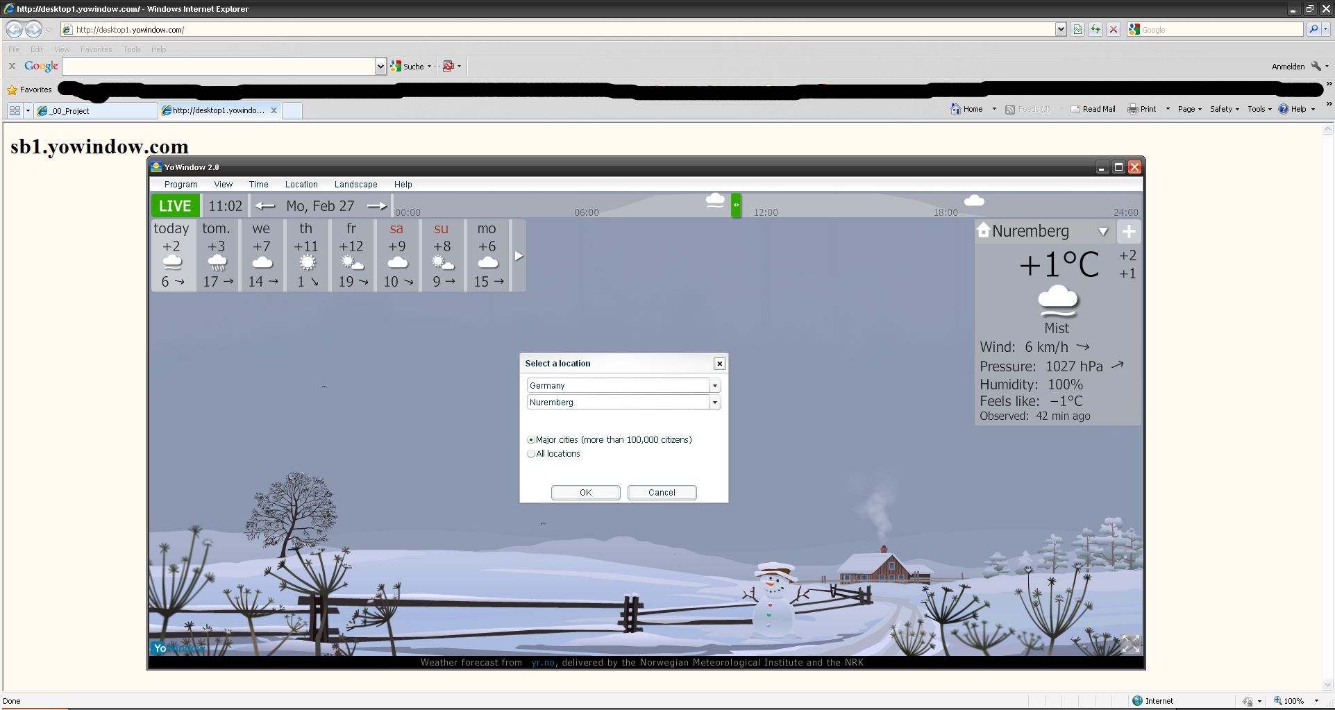Screen dimensions: 1335x710
Task: Click the green timeline time marker
Action: pyautogui.click(x=736, y=205)
